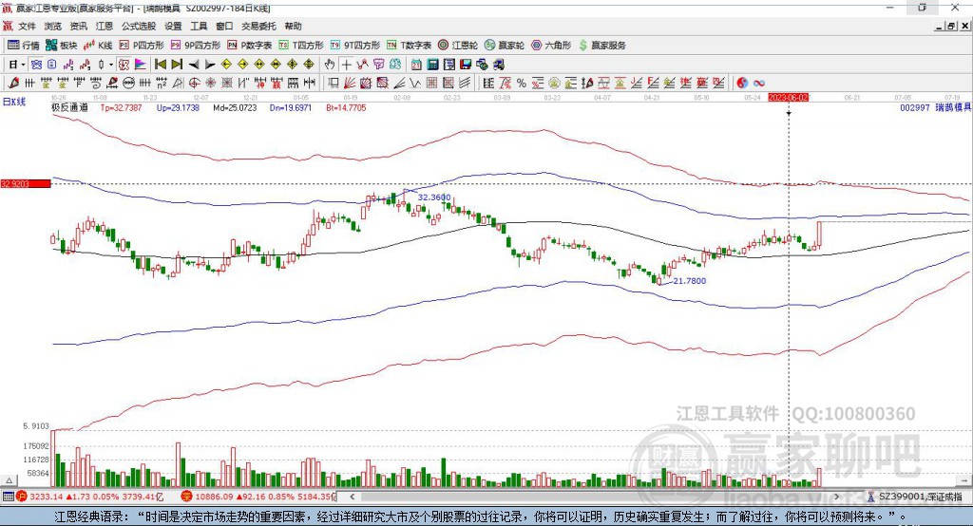Click the red 32.9203 price tag
973x526 pixels.
[x=26, y=183]
